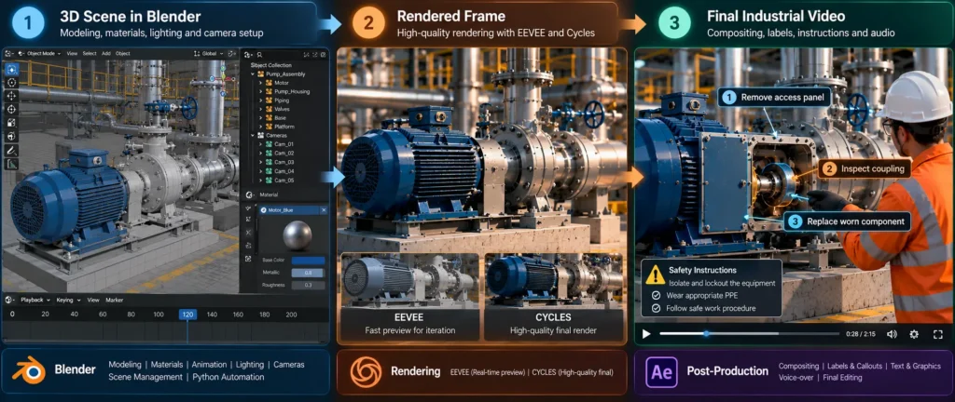Viewport: 955px width, 402px height.
Task: Enter fullscreen in the video player
Action: tap(938, 334)
